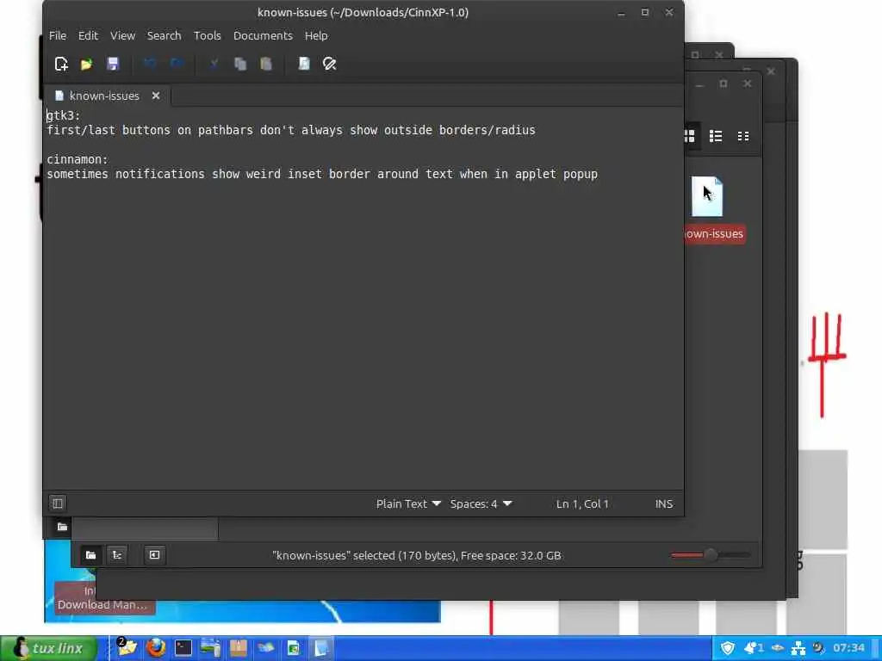Screen dimensions: 882x661
Task: Hide the file manager sidebar button
Action: tap(154, 555)
